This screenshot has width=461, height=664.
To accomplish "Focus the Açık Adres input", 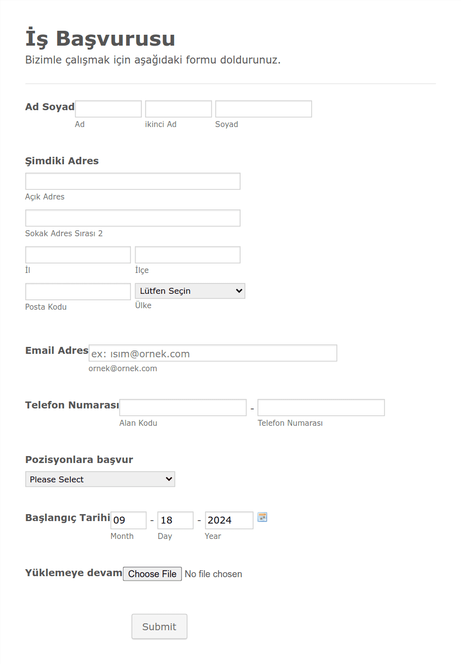I will pyautogui.click(x=133, y=181).
